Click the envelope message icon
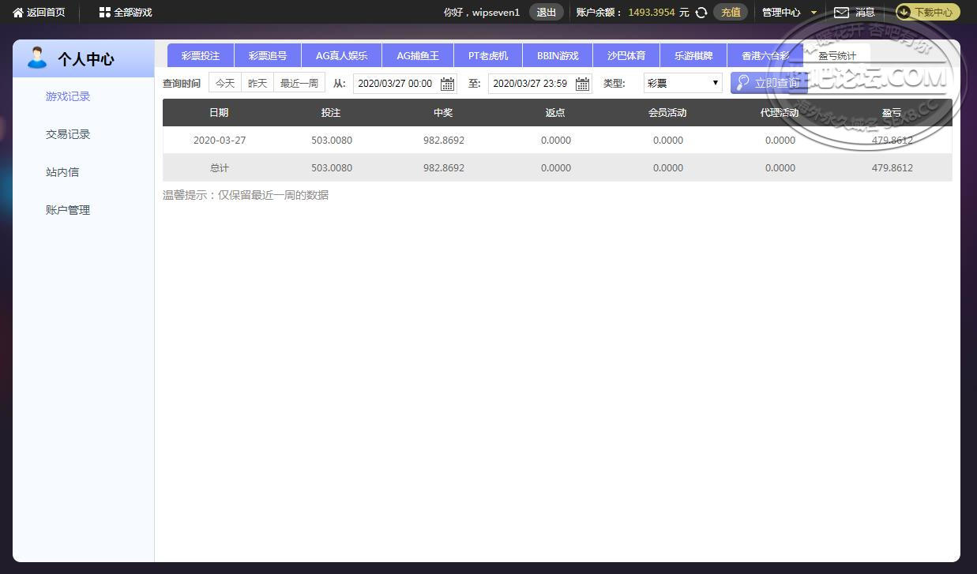The height and width of the screenshot is (574, 977). [x=842, y=12]
